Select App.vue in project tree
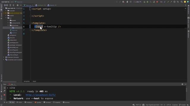 (14, 30)
